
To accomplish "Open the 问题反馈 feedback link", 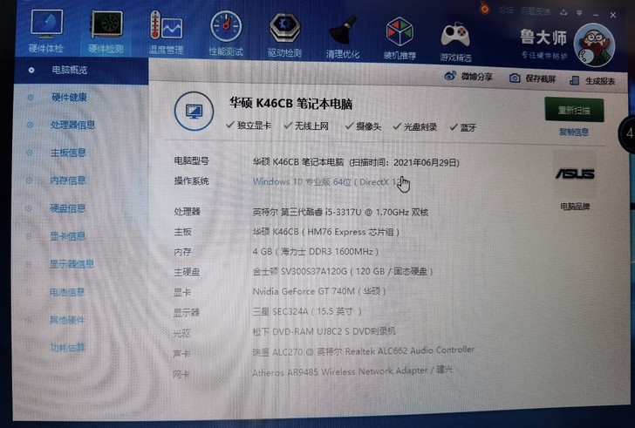I will tap(536, 11).
